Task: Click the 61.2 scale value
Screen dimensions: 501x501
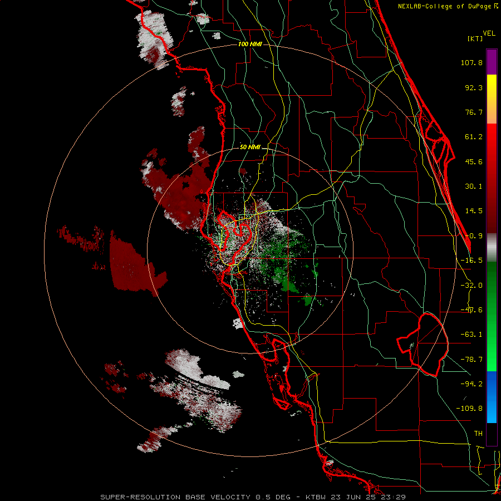Action: 474,137
